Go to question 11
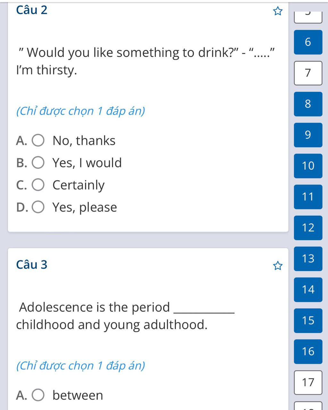Screen dimensions: 328x410 [x=308, y=197]
